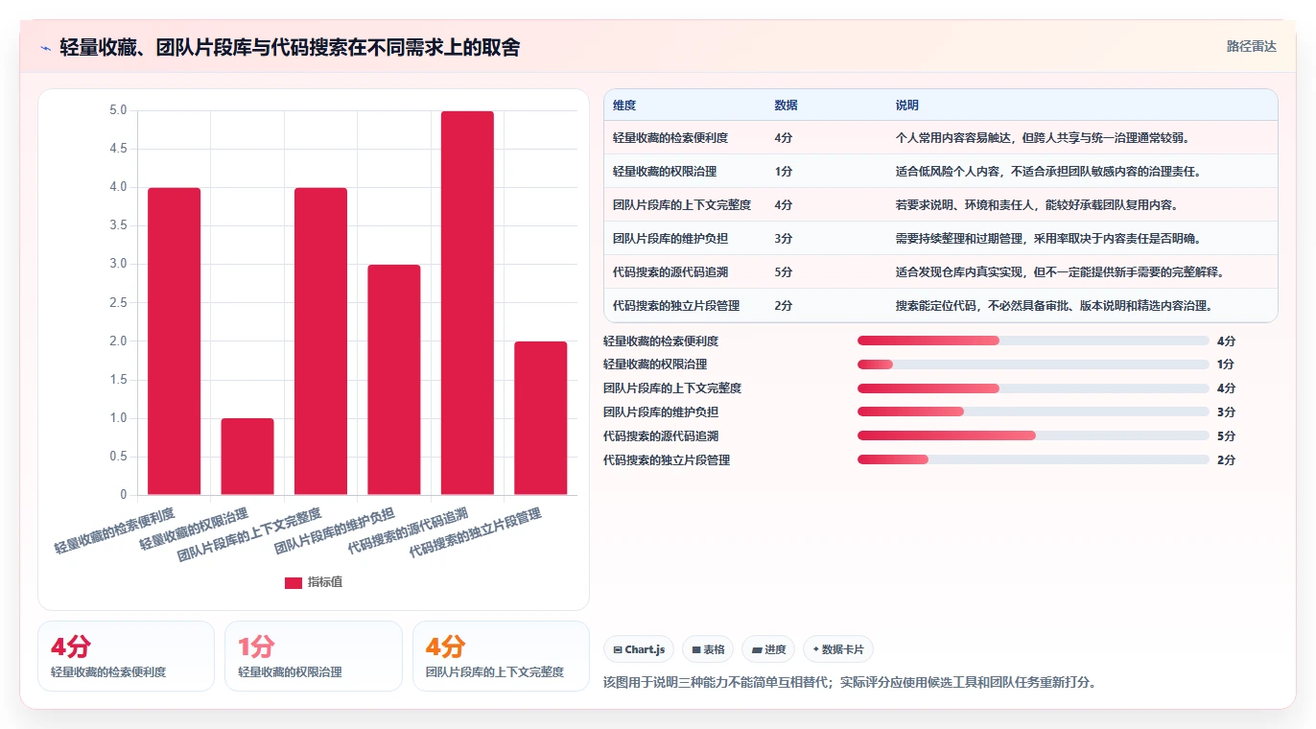The image size is (1316, 729).
Task: Click the tallest bar, 代码搜索的源代码追溯
Action: 468,303
